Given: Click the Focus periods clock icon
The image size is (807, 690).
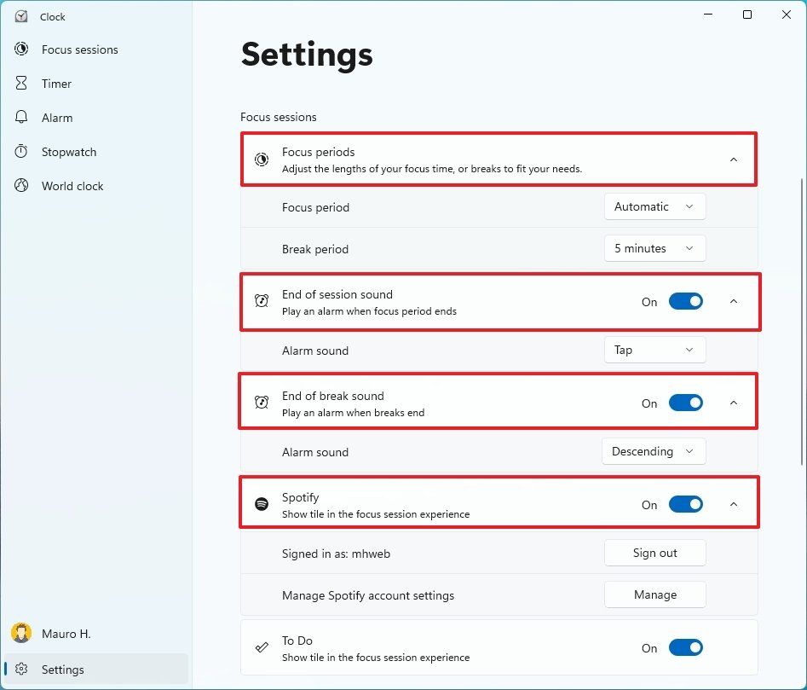Looking at the screenshot, I should (262, 159).
